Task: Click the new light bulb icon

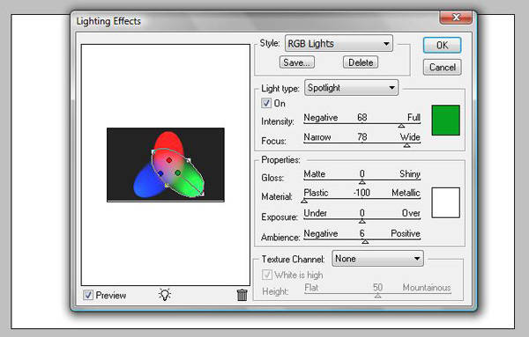Action: [x=165, y=295]
